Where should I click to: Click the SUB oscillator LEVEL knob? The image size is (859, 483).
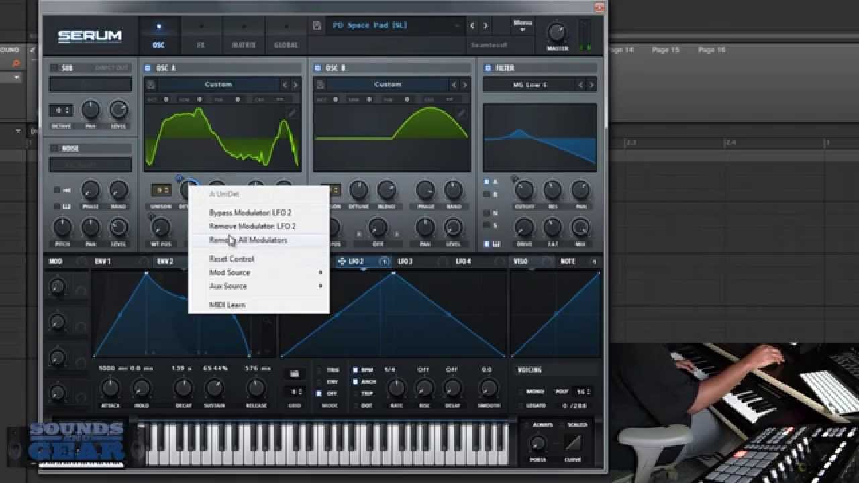point(118,110)
